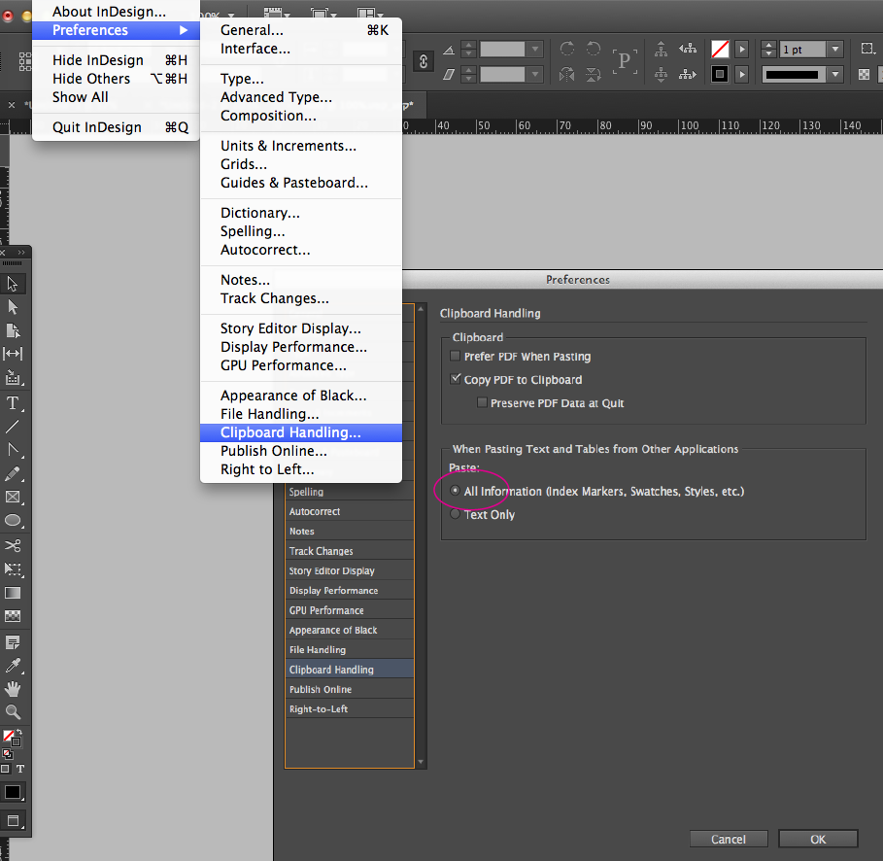
Task: Select the Text Only radio option
Action: pyautogui.click(x=455, y=514)
